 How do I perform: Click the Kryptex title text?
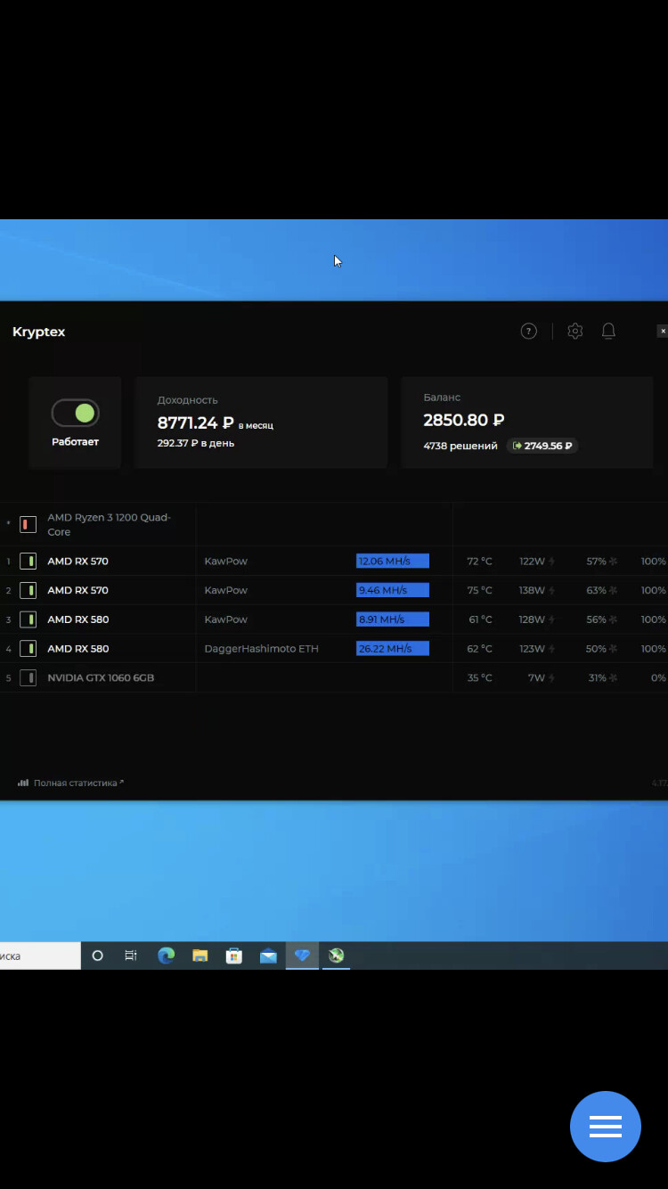(x=38, y=332)
